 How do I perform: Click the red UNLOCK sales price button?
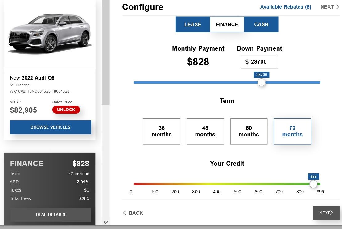point(66,110)
